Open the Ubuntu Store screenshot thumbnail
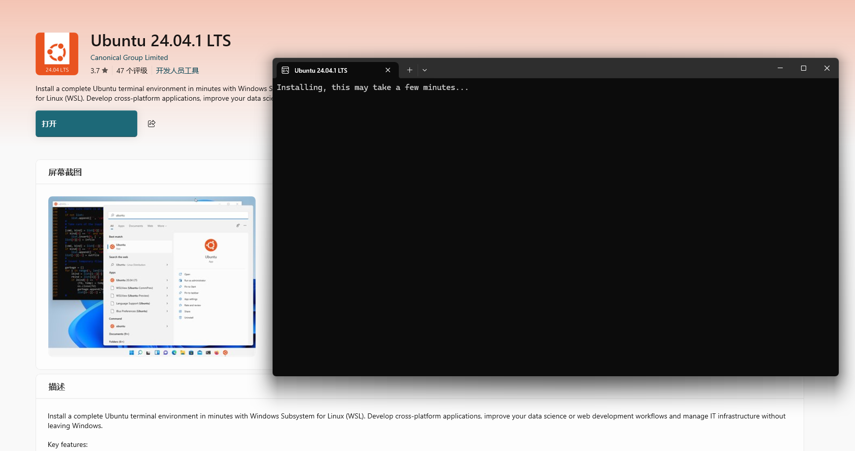 152,277
